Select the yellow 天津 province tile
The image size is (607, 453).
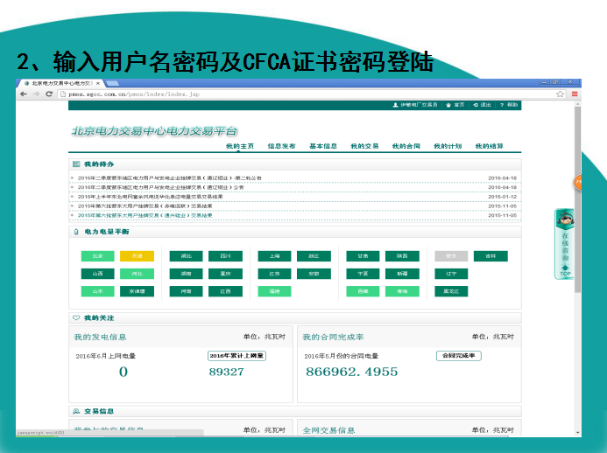(137, 256)
